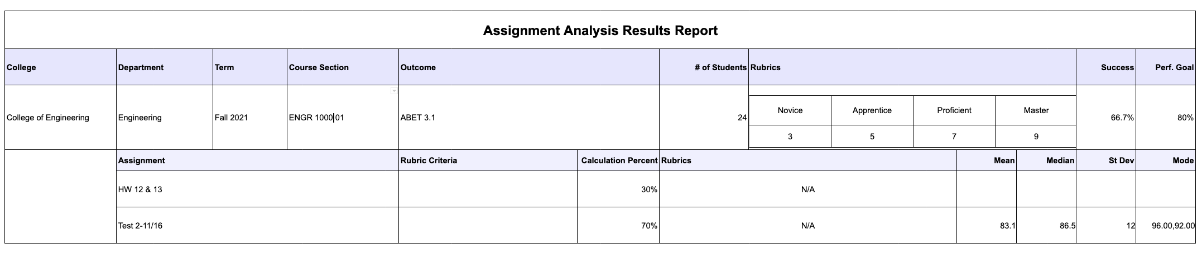1202x253 pixels.
Task: Click the Course Section column header
Action: [x=319, y=67]
